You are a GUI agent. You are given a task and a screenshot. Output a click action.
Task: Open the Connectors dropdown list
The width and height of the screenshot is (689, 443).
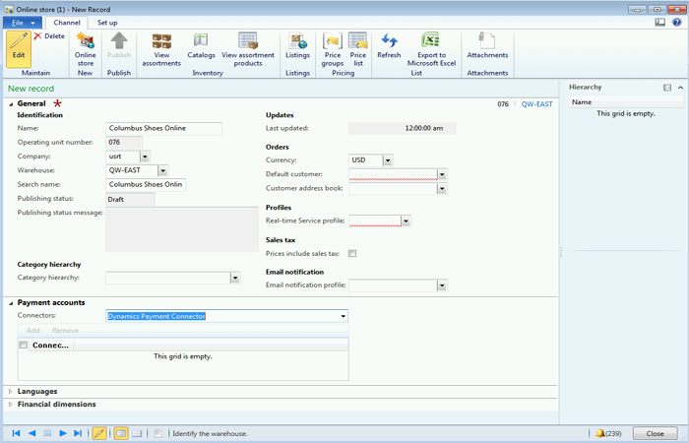coord(343,316)
